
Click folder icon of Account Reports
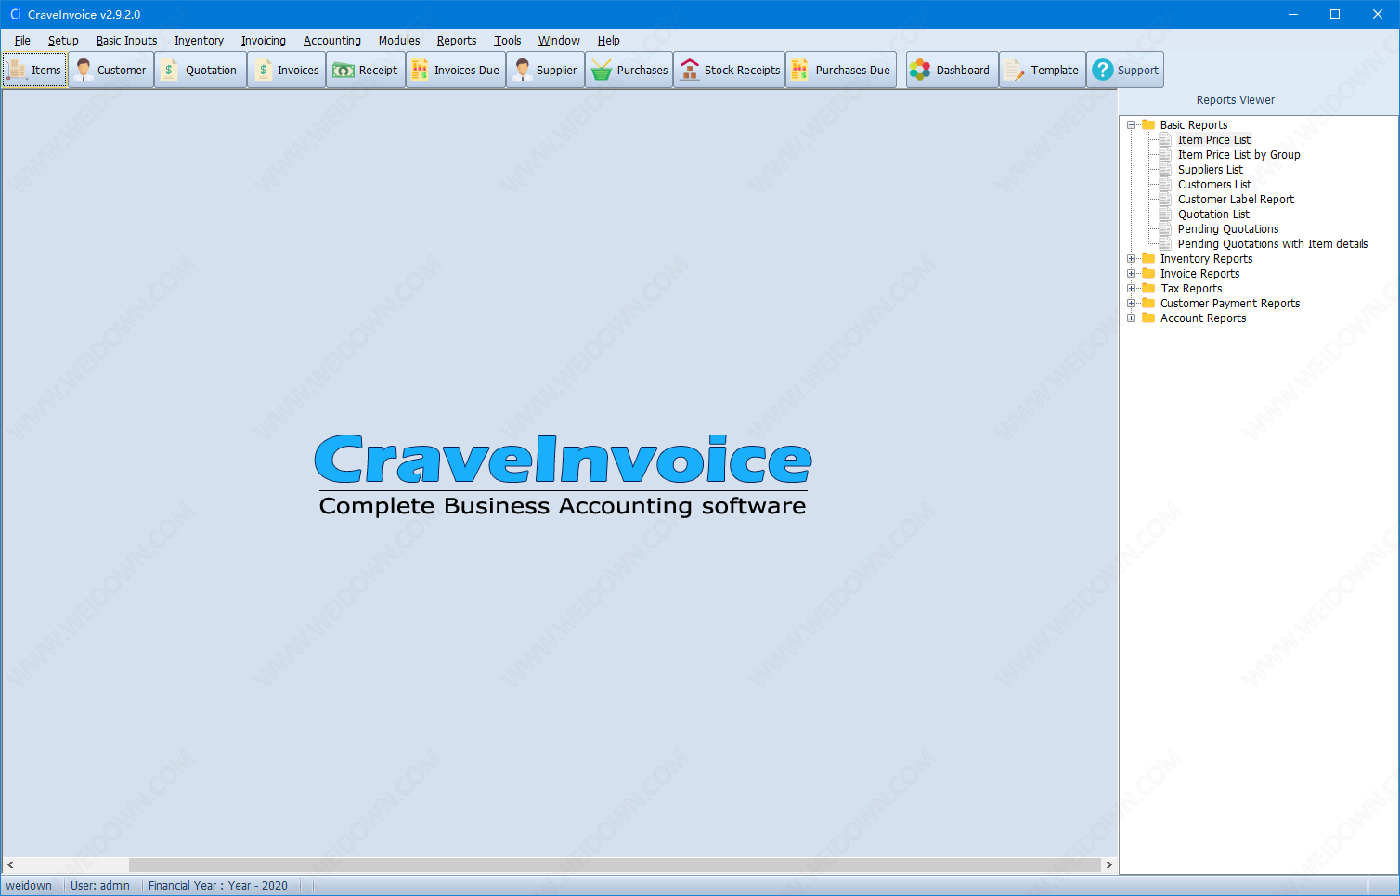pos(1148,318)
